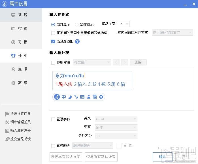
Task: Click the status bar logo icon
Action: click(57, 97)
